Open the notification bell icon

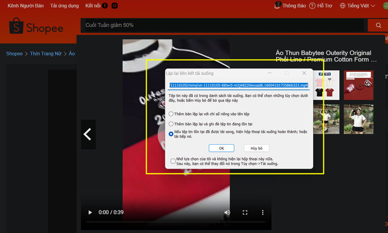point(277,5)
